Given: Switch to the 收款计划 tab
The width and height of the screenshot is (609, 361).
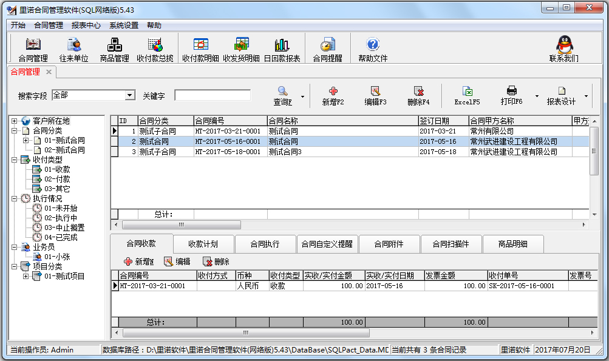Looking at the screenshot, I should point(203,244).
